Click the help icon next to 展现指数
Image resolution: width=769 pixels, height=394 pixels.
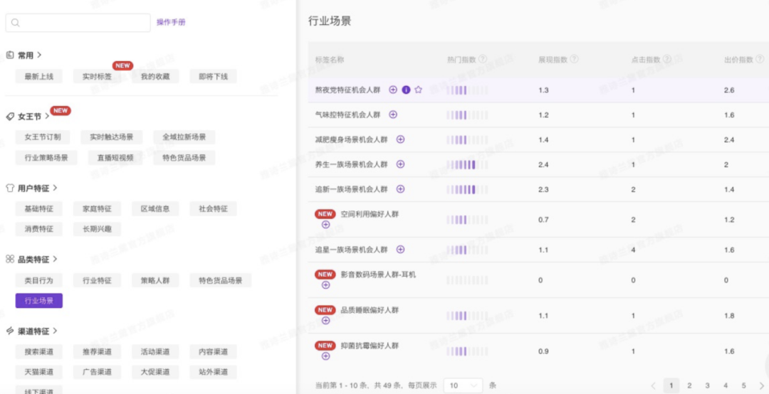point(574,60)
